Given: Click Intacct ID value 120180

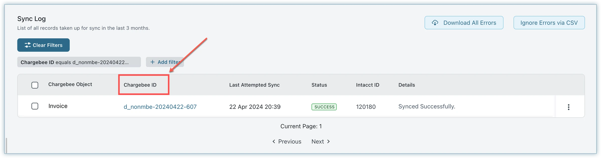Looking at the screenshot, I should [x=366, y=107].
